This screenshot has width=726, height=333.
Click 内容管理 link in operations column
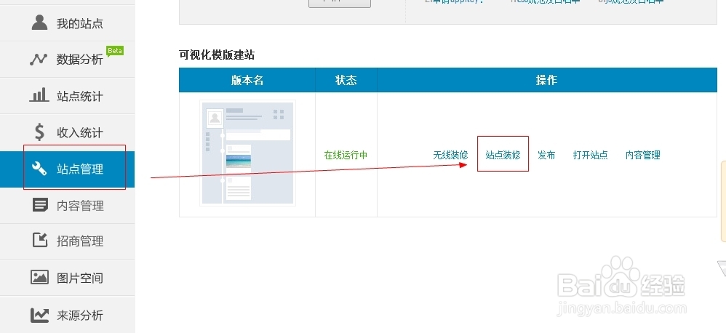(642, 155)
